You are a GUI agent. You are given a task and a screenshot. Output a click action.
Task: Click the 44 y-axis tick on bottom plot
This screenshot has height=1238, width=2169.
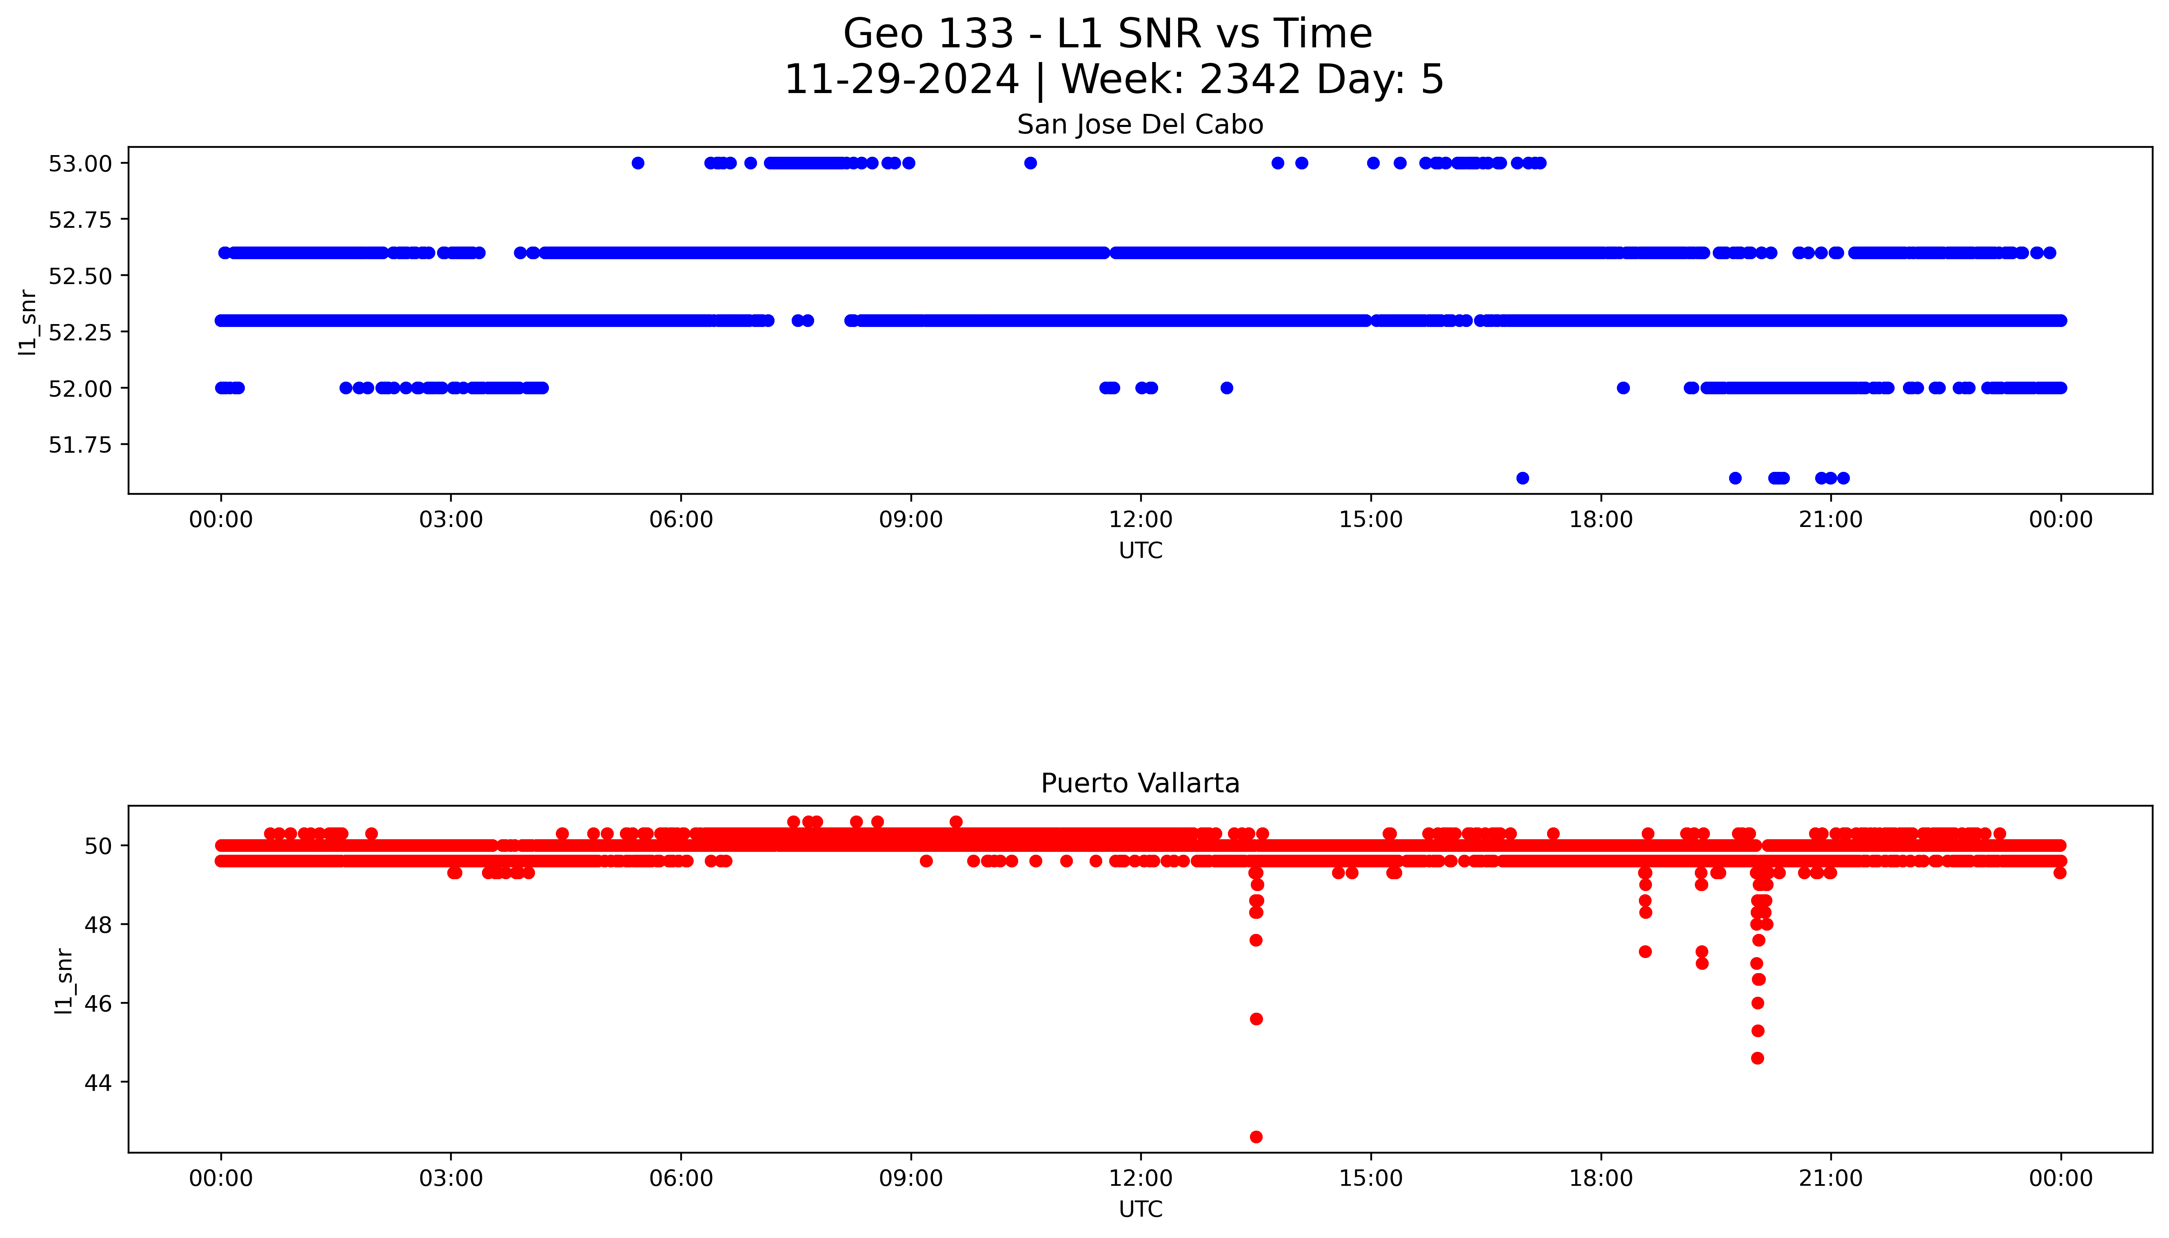coord(100,1082)
